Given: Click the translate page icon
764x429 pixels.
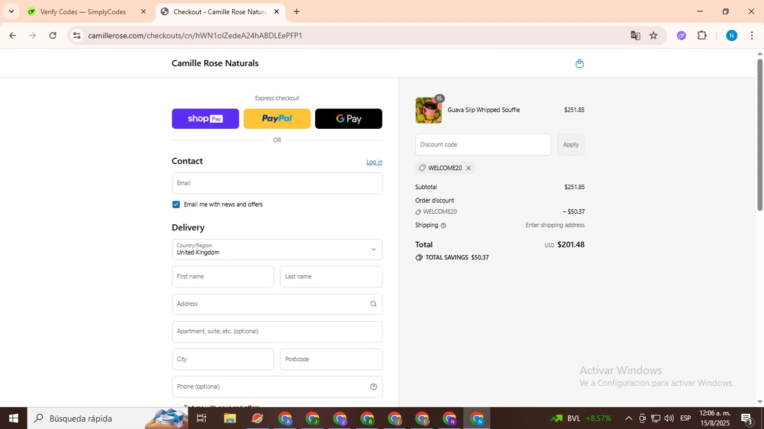Looking at the screenshot, I should pyautogui.click(x=635, y=36).
